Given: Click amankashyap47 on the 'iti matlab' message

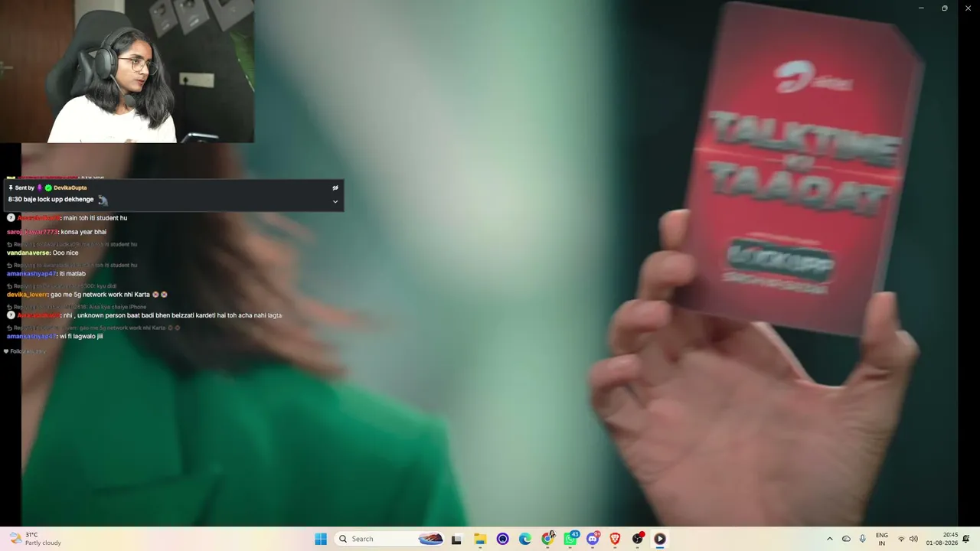Looking at the screenshot, I should (31, 274).
